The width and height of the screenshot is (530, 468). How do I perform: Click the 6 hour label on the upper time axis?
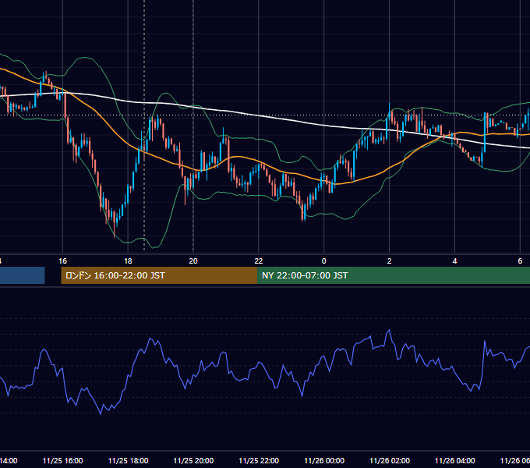pyautogui.click(x=520, y=261)
